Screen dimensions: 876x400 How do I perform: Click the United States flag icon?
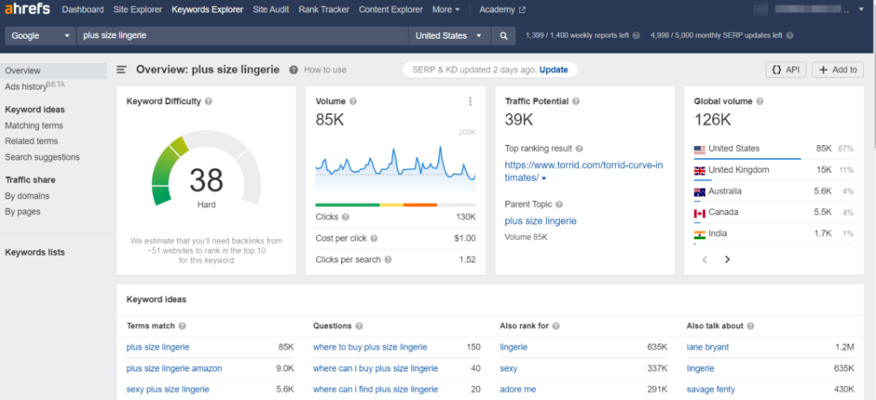tap(700, 149)
